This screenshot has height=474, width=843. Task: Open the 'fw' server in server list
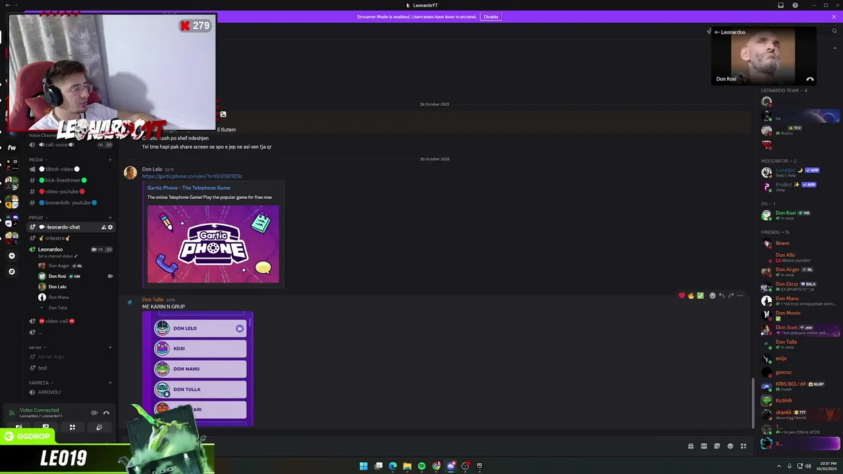[x=11, y=147]
